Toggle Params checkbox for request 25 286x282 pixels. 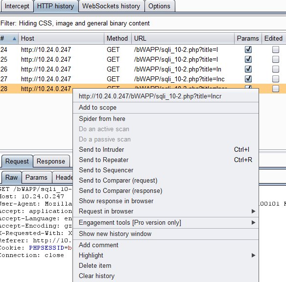point(248,59)
